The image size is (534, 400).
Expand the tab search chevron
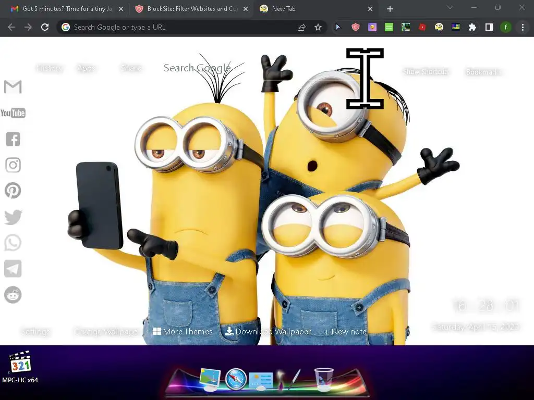pos(450,7)
